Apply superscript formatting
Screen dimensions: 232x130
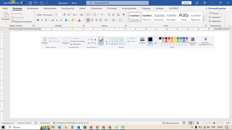61,20
